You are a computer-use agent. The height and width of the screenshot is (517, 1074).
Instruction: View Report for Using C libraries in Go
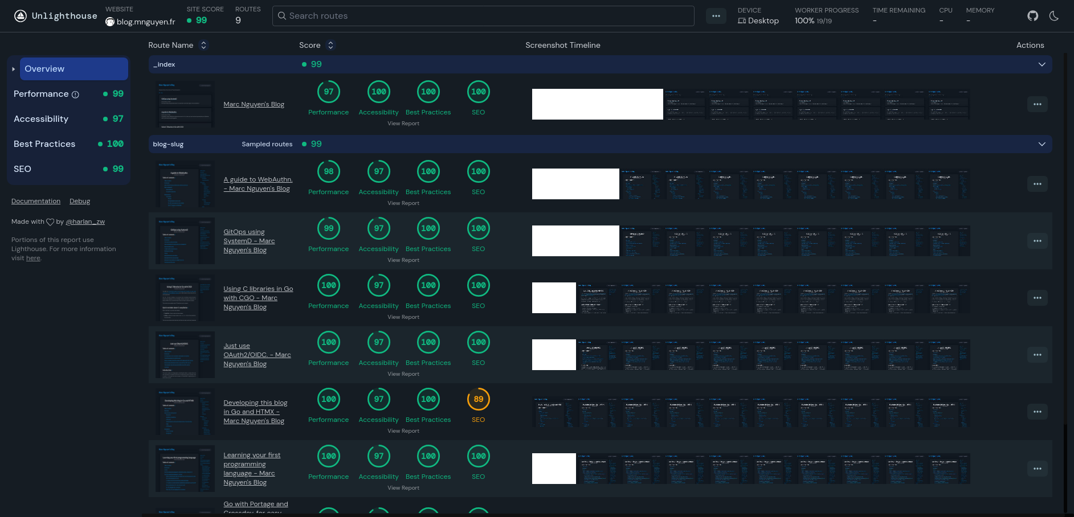[x=403, y=317]
